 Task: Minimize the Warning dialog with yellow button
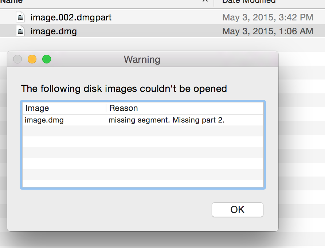tap(32, 59)
